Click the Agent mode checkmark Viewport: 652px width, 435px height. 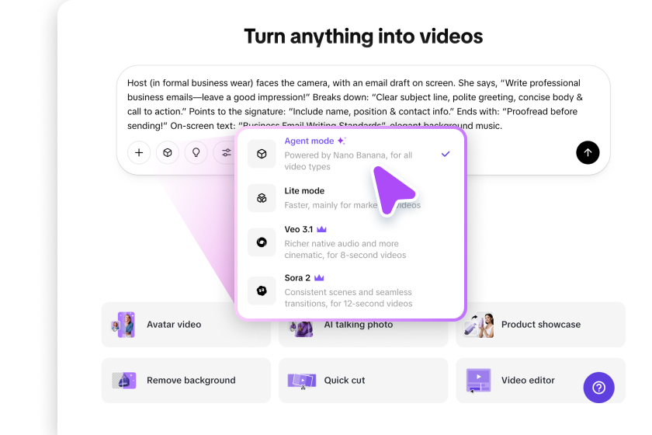pos(446,154)
